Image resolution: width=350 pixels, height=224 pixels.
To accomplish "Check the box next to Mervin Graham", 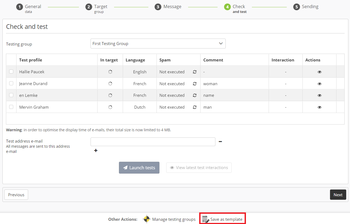I will click(11, 107).
